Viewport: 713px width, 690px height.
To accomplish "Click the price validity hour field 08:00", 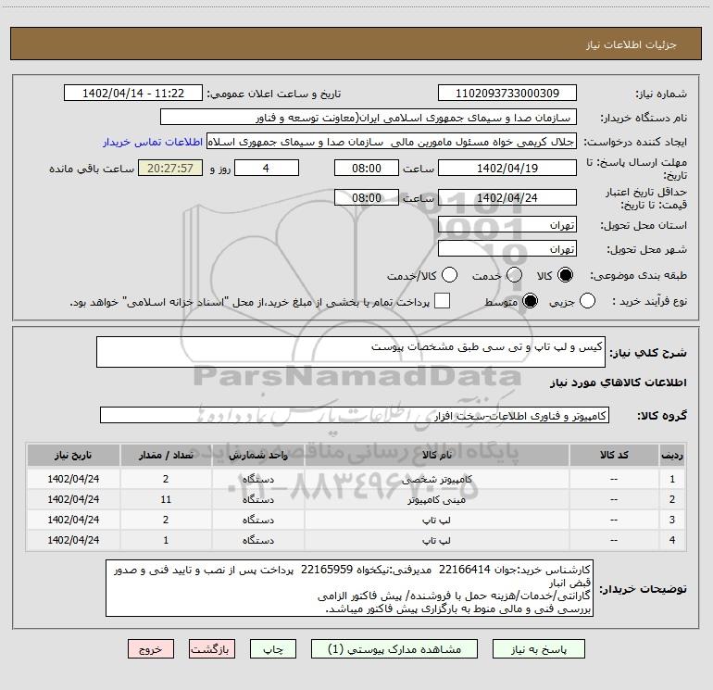I will pyautogui.click(x=367, y=198).
